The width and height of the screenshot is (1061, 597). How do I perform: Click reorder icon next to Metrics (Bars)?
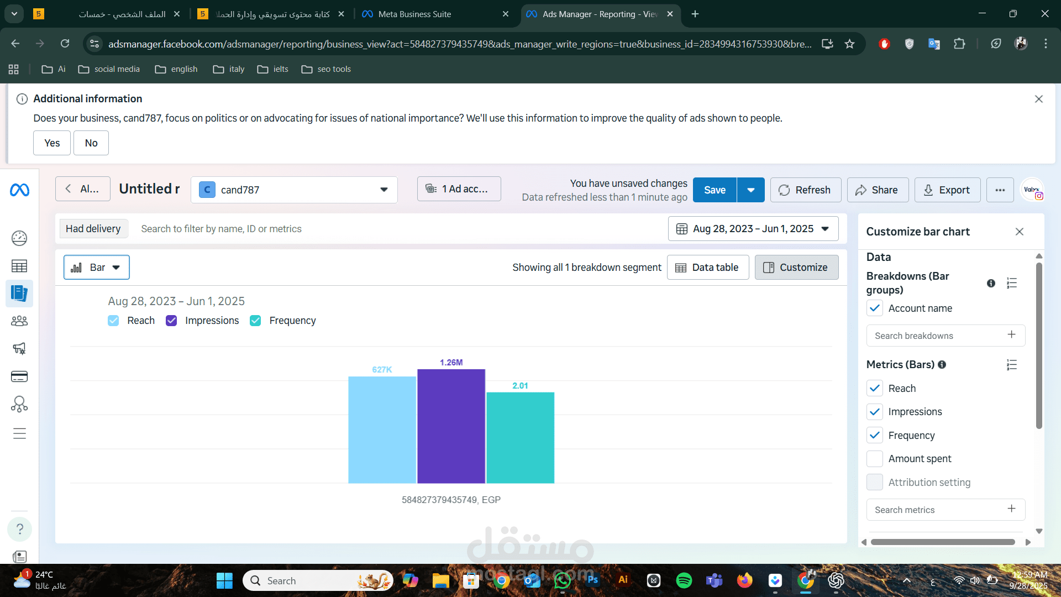(1012, 365)
